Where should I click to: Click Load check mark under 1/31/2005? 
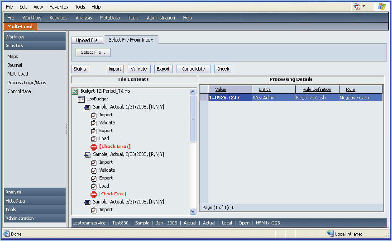pyautogui.click(x=94, y=139)
